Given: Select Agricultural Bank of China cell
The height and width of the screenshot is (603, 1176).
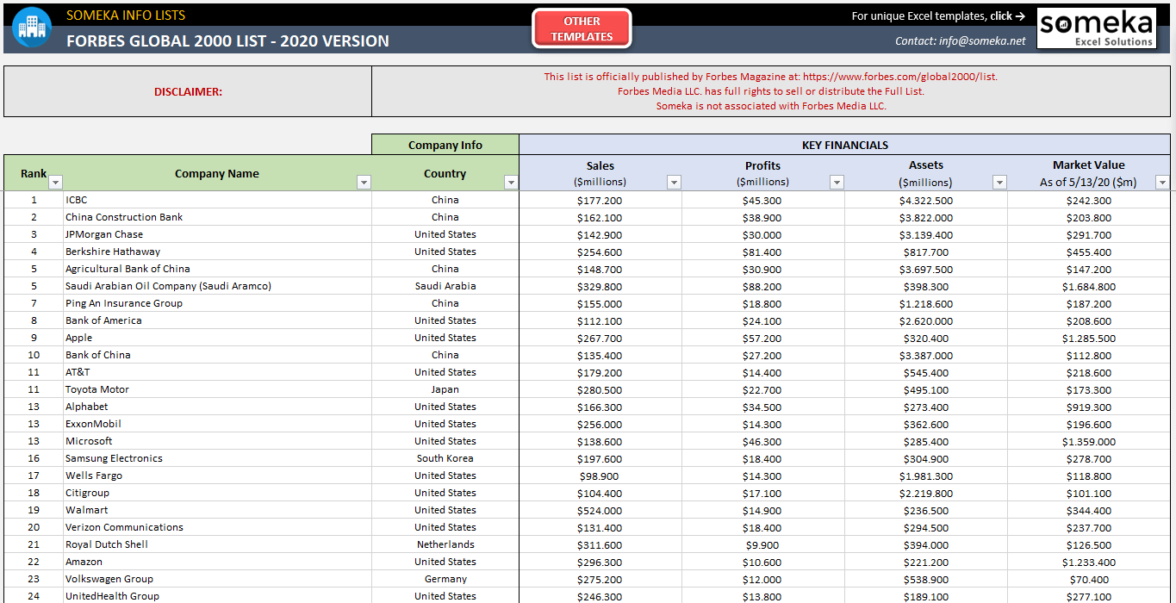Looking at the screenshot, I should click(218, 269).
